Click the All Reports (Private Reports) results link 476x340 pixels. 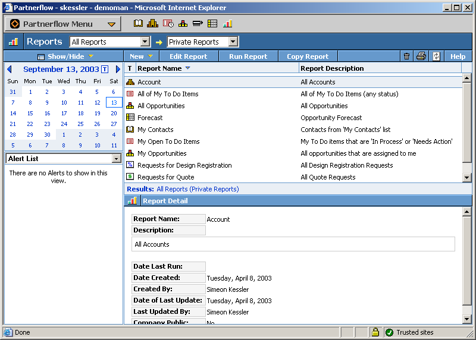[198, 189]
